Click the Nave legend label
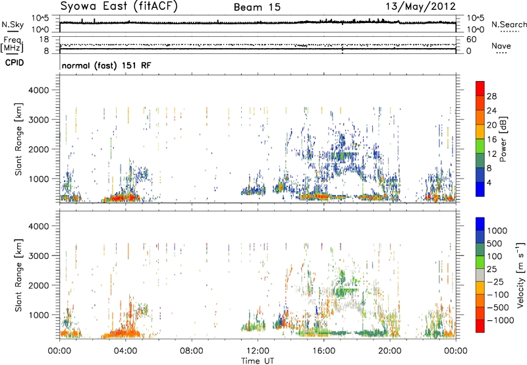Screen dimensions: 527x365 [501, 45]
